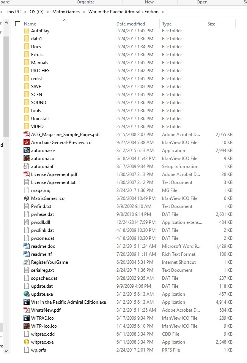Click the 4,914 KB size value

[x=224, y=302]
